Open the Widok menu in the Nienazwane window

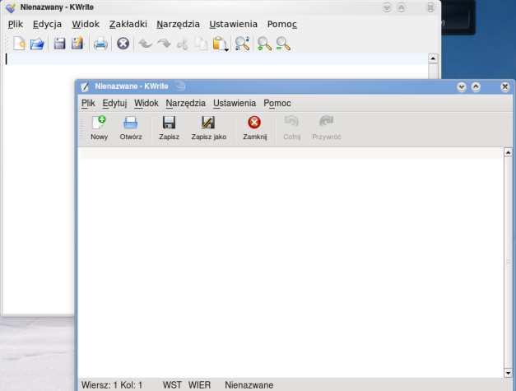tap(146, 104)
